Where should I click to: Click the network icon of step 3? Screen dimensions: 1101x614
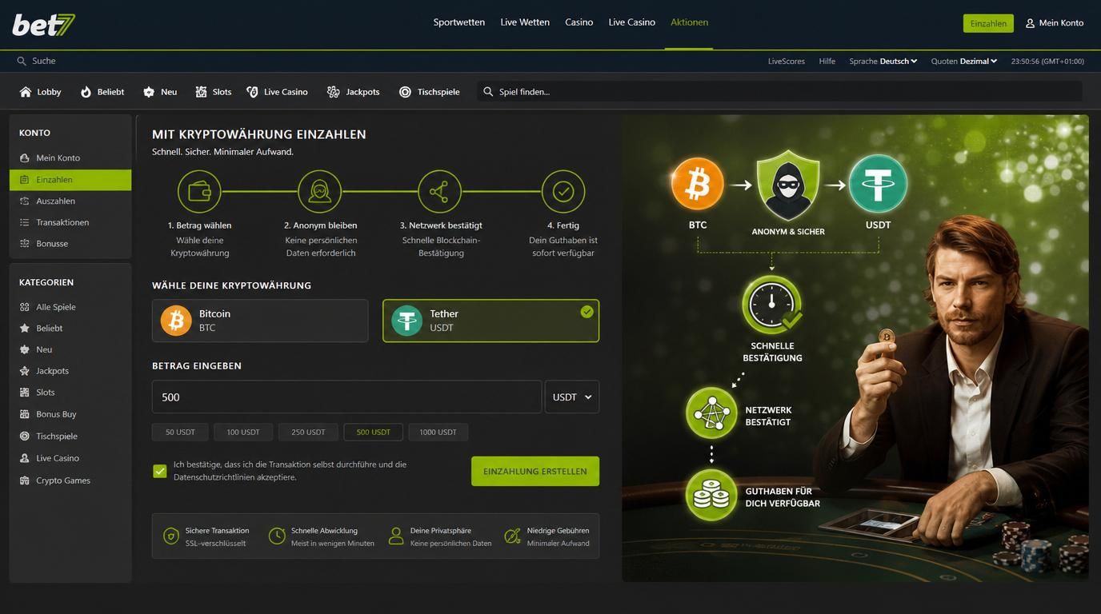[x=439, y=192]
